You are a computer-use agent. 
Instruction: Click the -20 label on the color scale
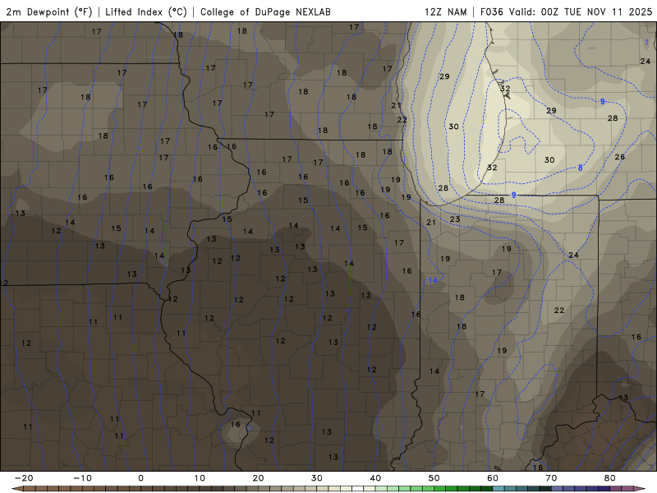tap(24, 478)
